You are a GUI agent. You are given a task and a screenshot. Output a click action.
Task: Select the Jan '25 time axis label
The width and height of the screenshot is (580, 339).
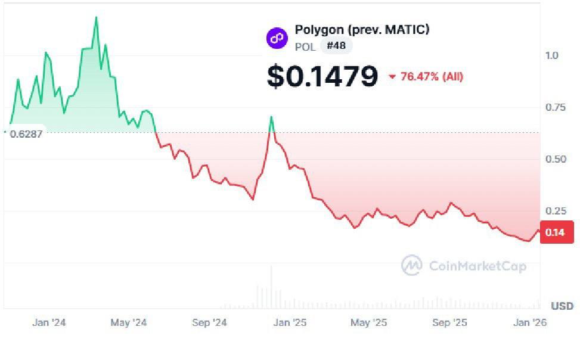tap(290, 322)
